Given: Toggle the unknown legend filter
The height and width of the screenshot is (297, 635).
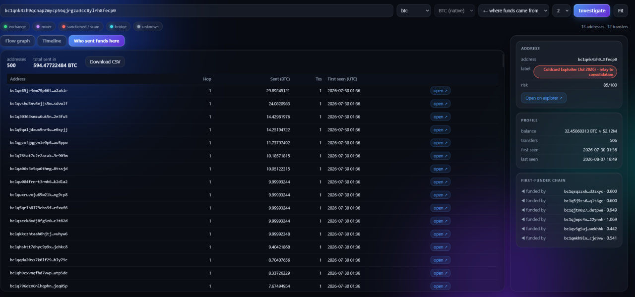Looking at the screenshot, I should tap(147, 27).
